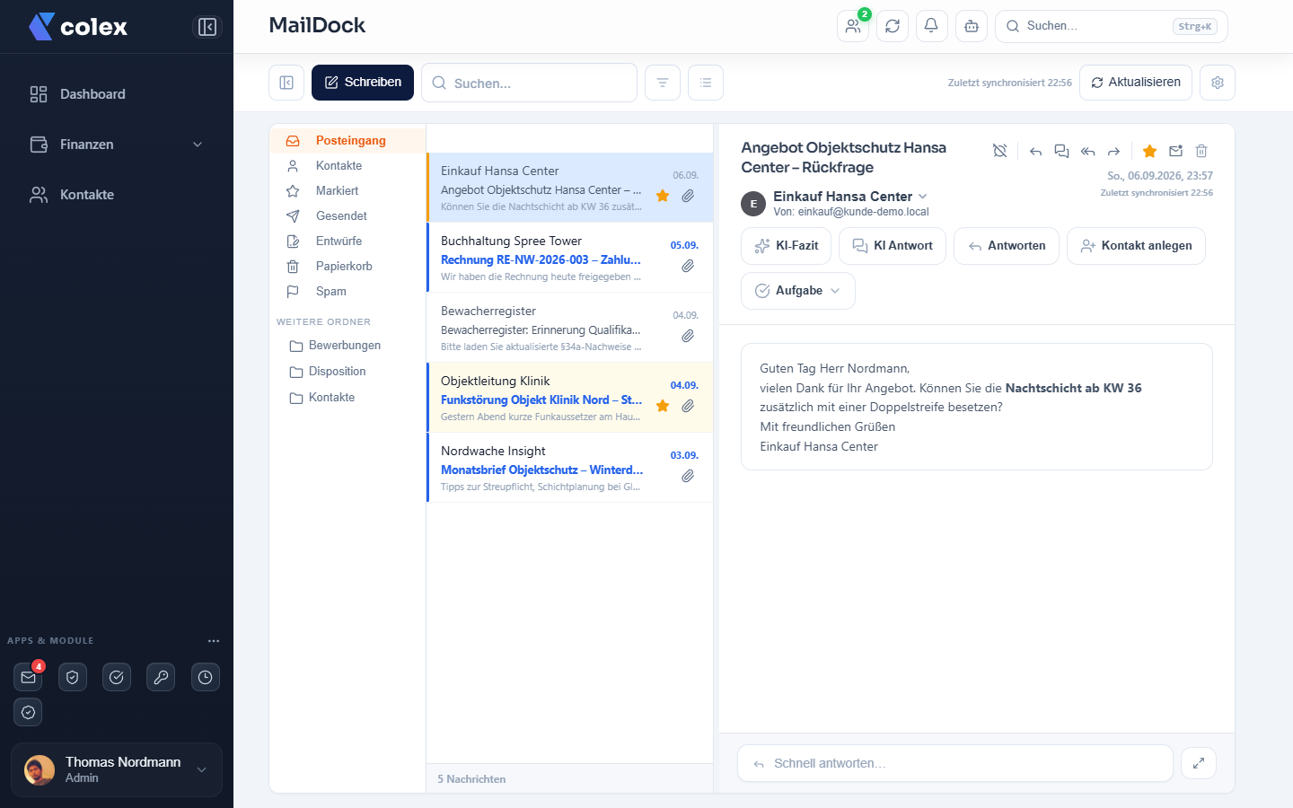Screen dimensions: 1293x808
Task: Click the reply-all double arrow icon
Action: 1087,151
